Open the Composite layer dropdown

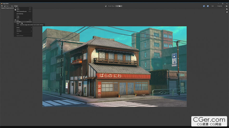click(x=221, y=6)
